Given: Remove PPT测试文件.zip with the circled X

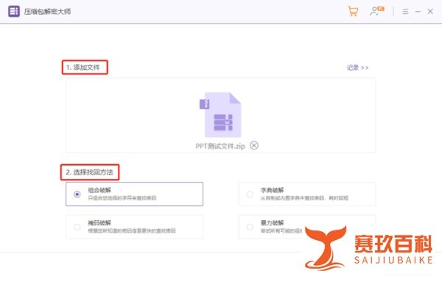Looking at the screenshot, I should 254,145.
